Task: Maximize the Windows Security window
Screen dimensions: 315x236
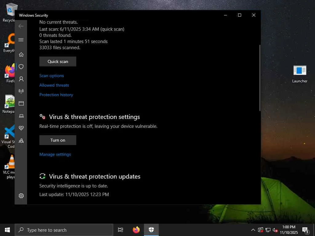Action: (x=239, y=15)
